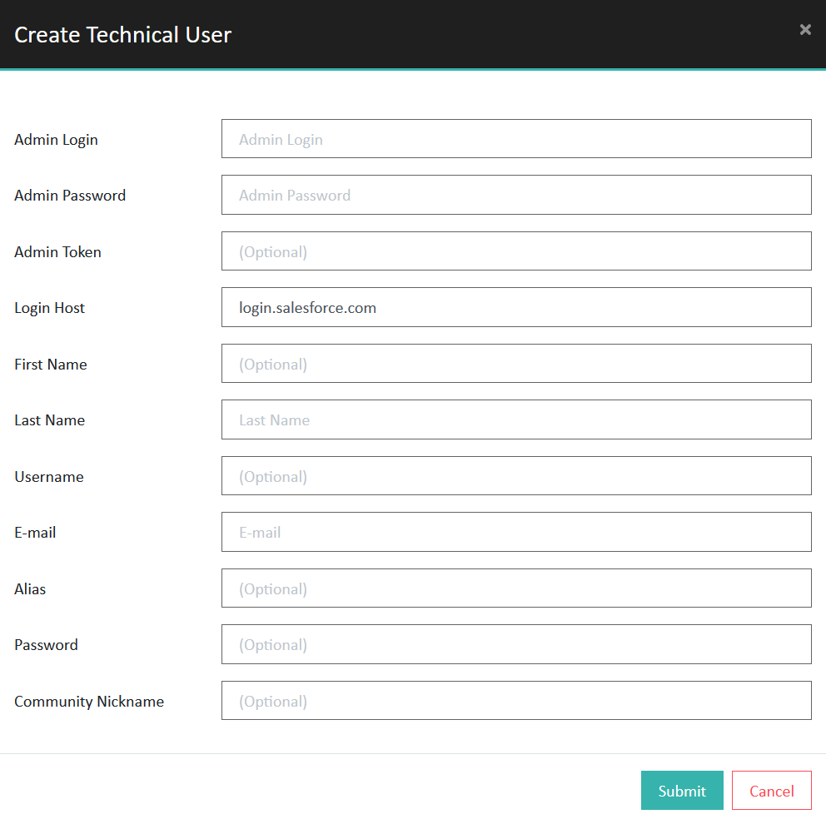
Task: Focus the First Name input box
Action: pos(516,363)
